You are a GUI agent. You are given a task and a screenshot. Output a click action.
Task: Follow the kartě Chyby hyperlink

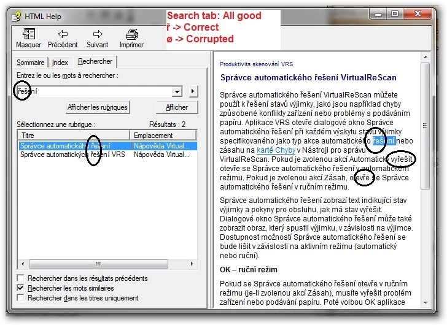[x=276, y=150]
